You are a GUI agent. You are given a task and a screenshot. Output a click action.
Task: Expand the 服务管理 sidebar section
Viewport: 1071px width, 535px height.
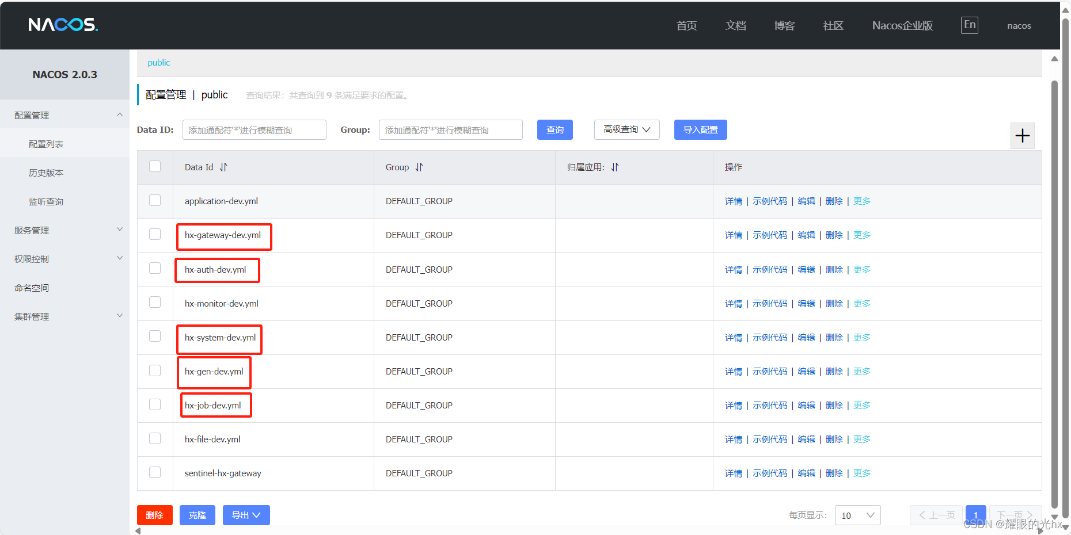(64, 230)
